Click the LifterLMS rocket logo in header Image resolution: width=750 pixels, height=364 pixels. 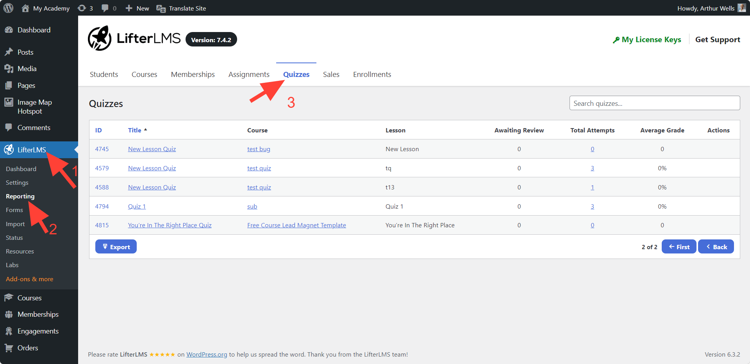click(x=100, y=38)
